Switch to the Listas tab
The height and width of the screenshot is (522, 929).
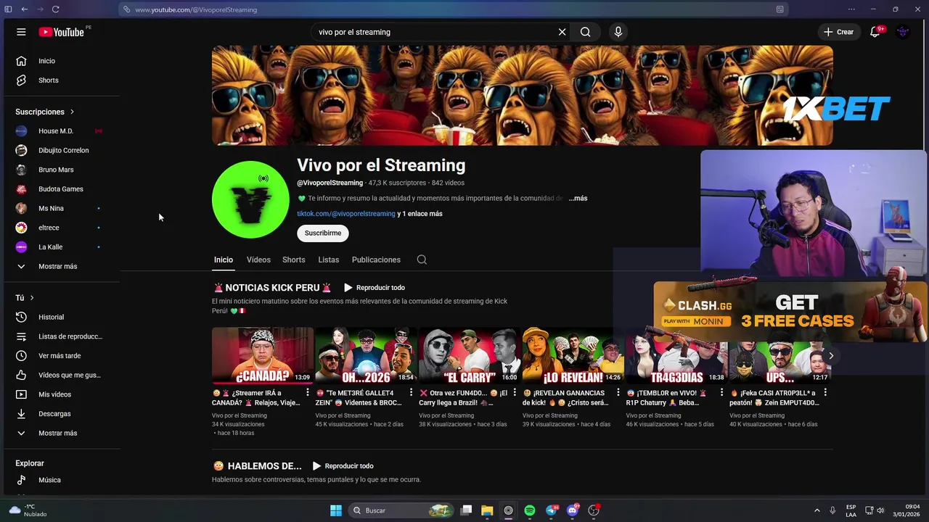[328, 260]
